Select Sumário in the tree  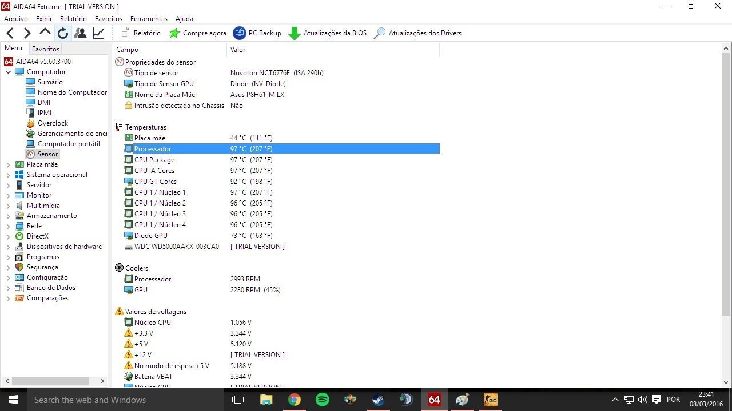[50, 82]
